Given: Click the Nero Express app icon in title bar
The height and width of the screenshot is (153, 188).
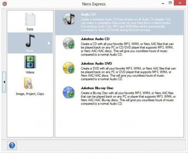Looking at the screenshot, I should [5, 4].
